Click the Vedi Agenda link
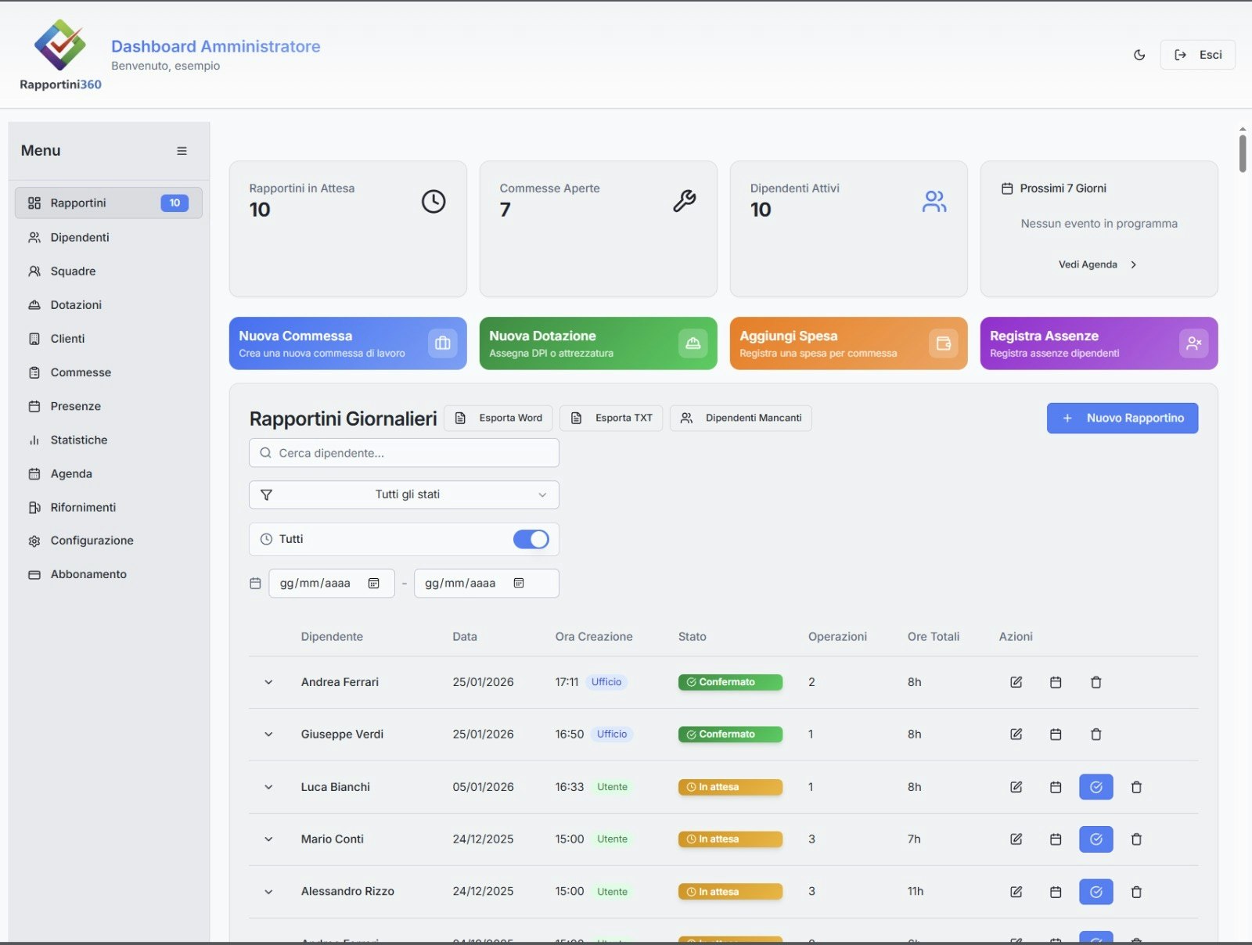 coord(1088,264)
